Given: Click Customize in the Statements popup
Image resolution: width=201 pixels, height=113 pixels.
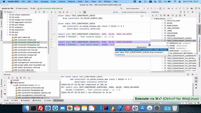Looking at the screenshot, I should (120, 55).
